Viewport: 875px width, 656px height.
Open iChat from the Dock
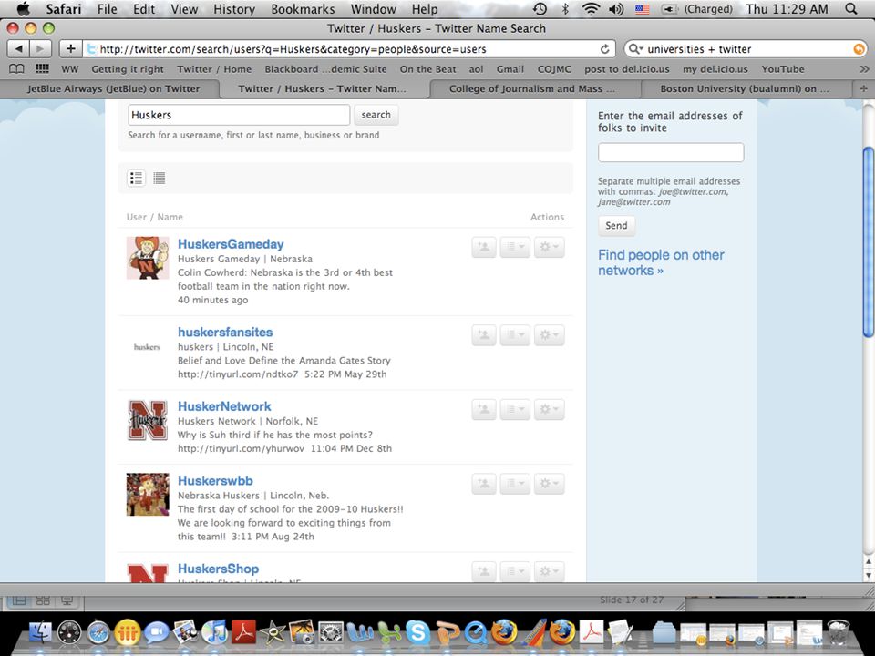point(156,632)
